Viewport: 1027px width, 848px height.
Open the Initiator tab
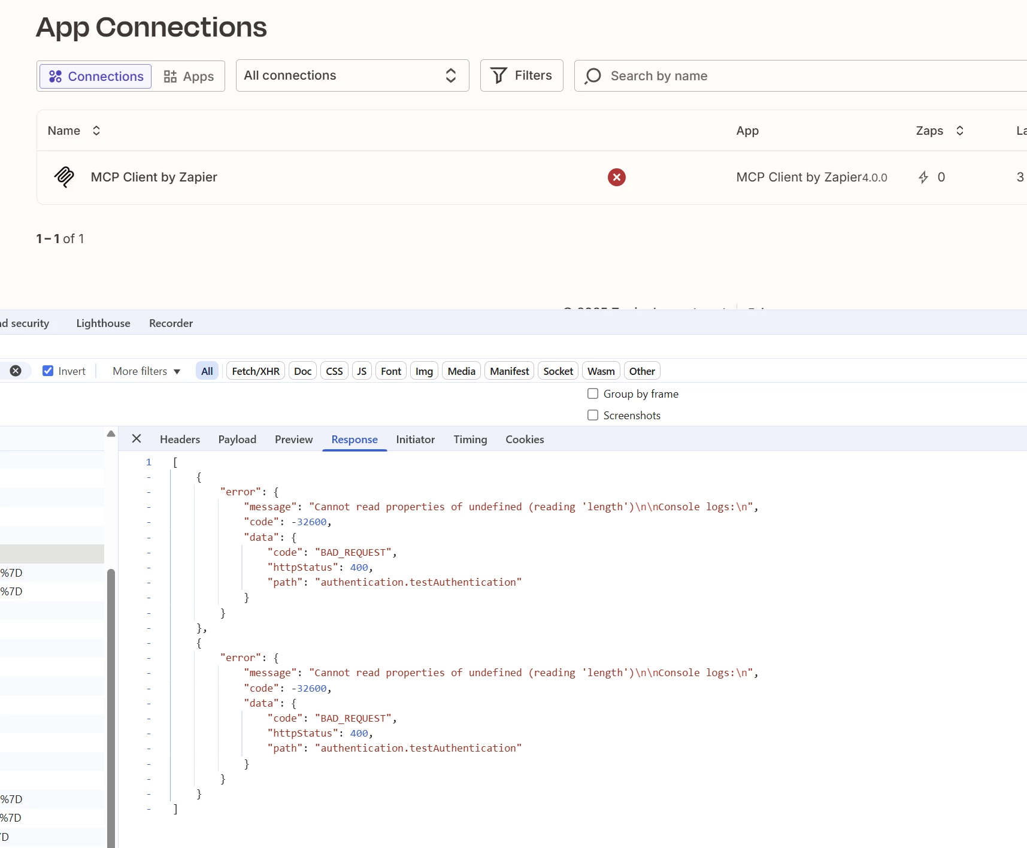click(x=415, y=440)
